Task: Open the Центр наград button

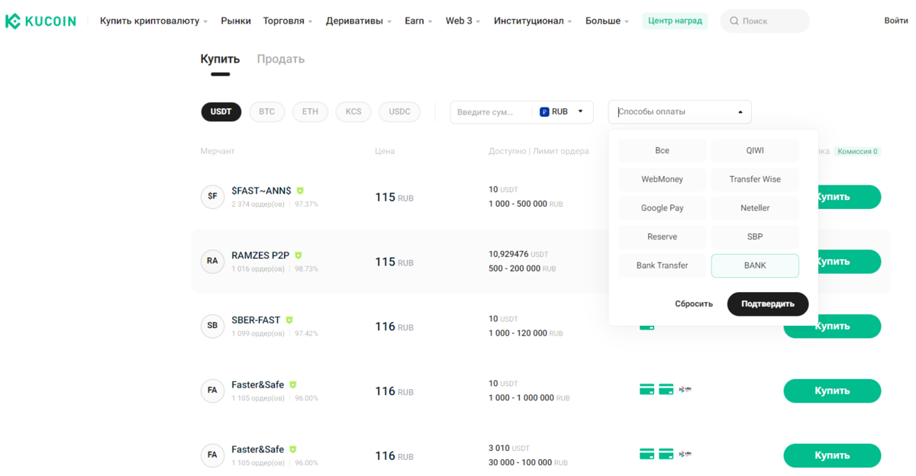Action: (675, 21)
